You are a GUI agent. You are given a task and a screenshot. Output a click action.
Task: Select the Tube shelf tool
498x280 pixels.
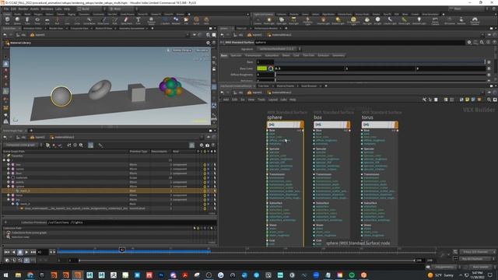tap(27, 21)
